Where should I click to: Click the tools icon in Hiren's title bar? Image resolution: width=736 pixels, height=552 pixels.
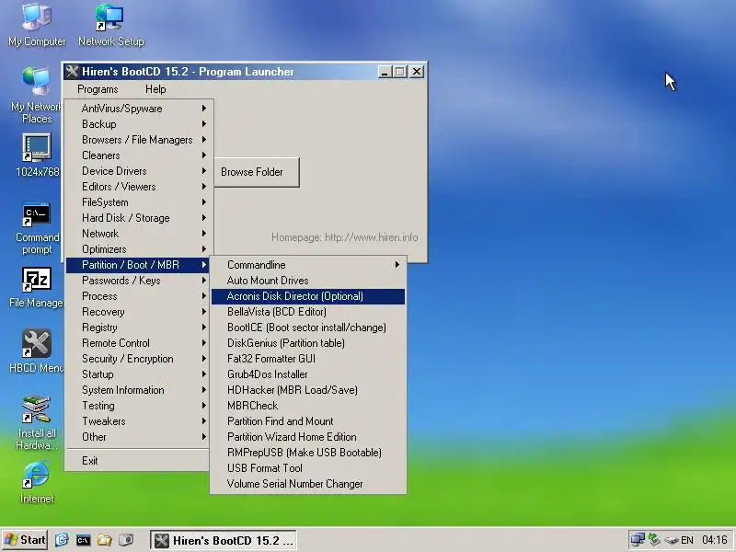point(72,72)
